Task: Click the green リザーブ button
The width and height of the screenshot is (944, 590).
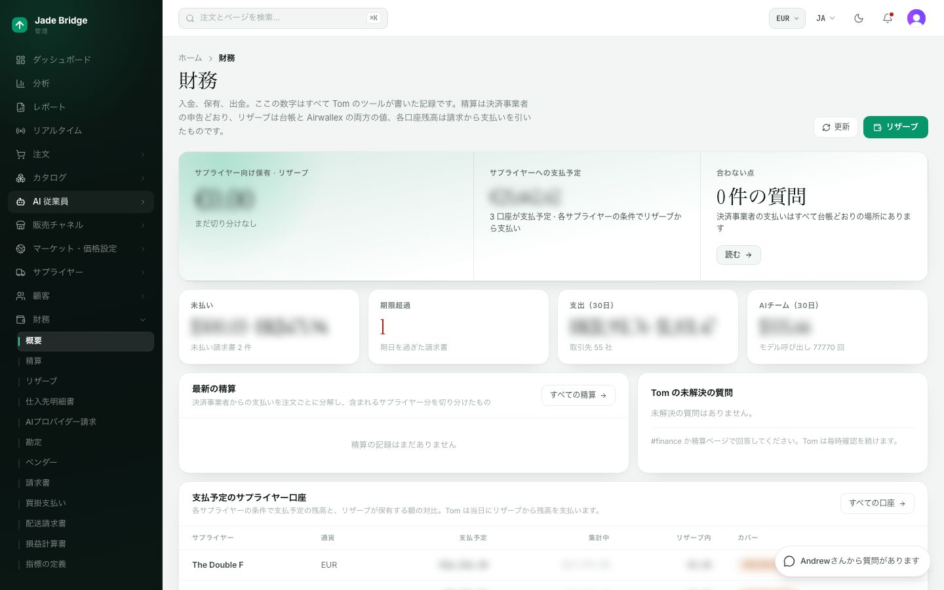Action: (895, 127)
